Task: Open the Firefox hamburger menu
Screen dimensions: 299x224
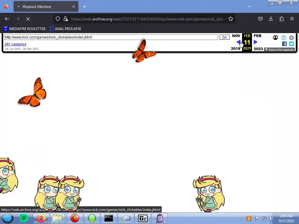Action: [x=292, y=19]
